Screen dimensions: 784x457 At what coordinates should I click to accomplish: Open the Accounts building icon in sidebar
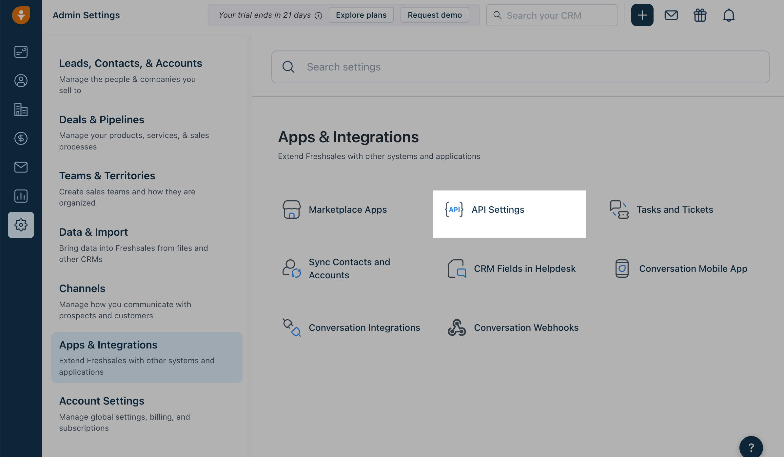click(x=21, y=109)
